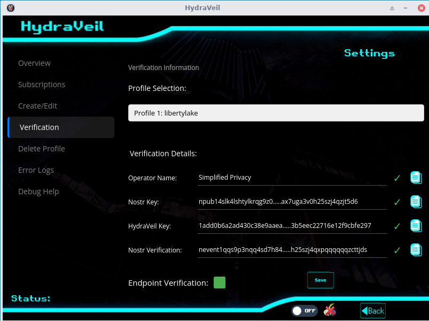
Task: Copy the Nostr Key to clipboard
Action: (416, 202)
